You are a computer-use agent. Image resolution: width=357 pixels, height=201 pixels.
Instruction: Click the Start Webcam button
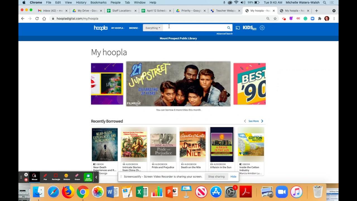(88, 177)
